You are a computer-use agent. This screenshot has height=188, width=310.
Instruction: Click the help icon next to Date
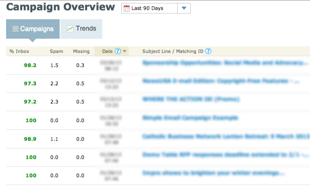tap(118, 51)
